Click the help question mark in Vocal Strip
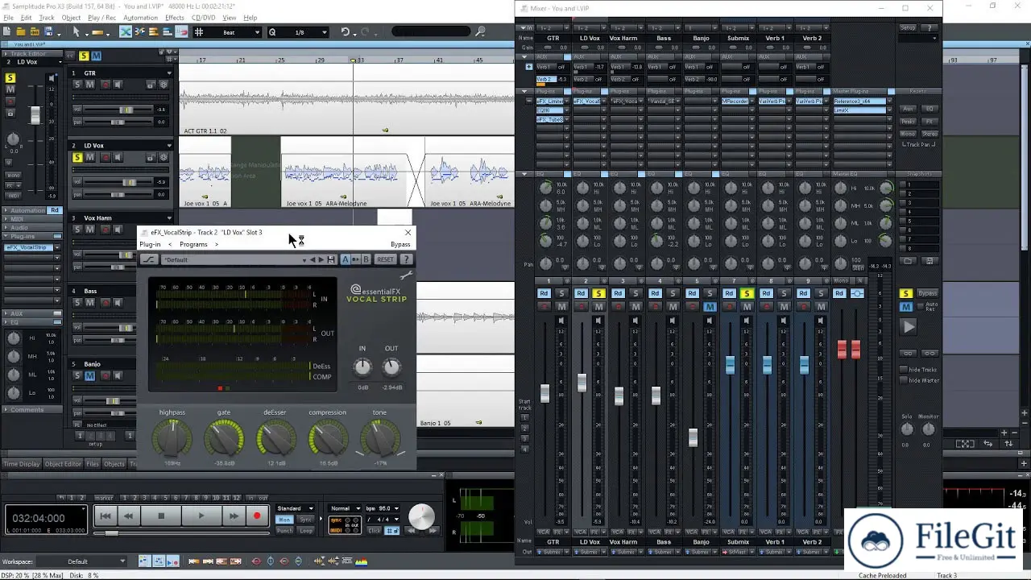The image size is (1031, 580). point(406,259)
